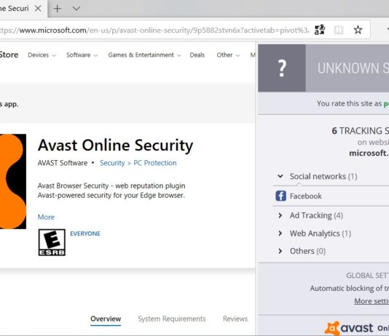Switch to the Reviews tab
This screenshot has height=336, width=389.
coord(235,319)
